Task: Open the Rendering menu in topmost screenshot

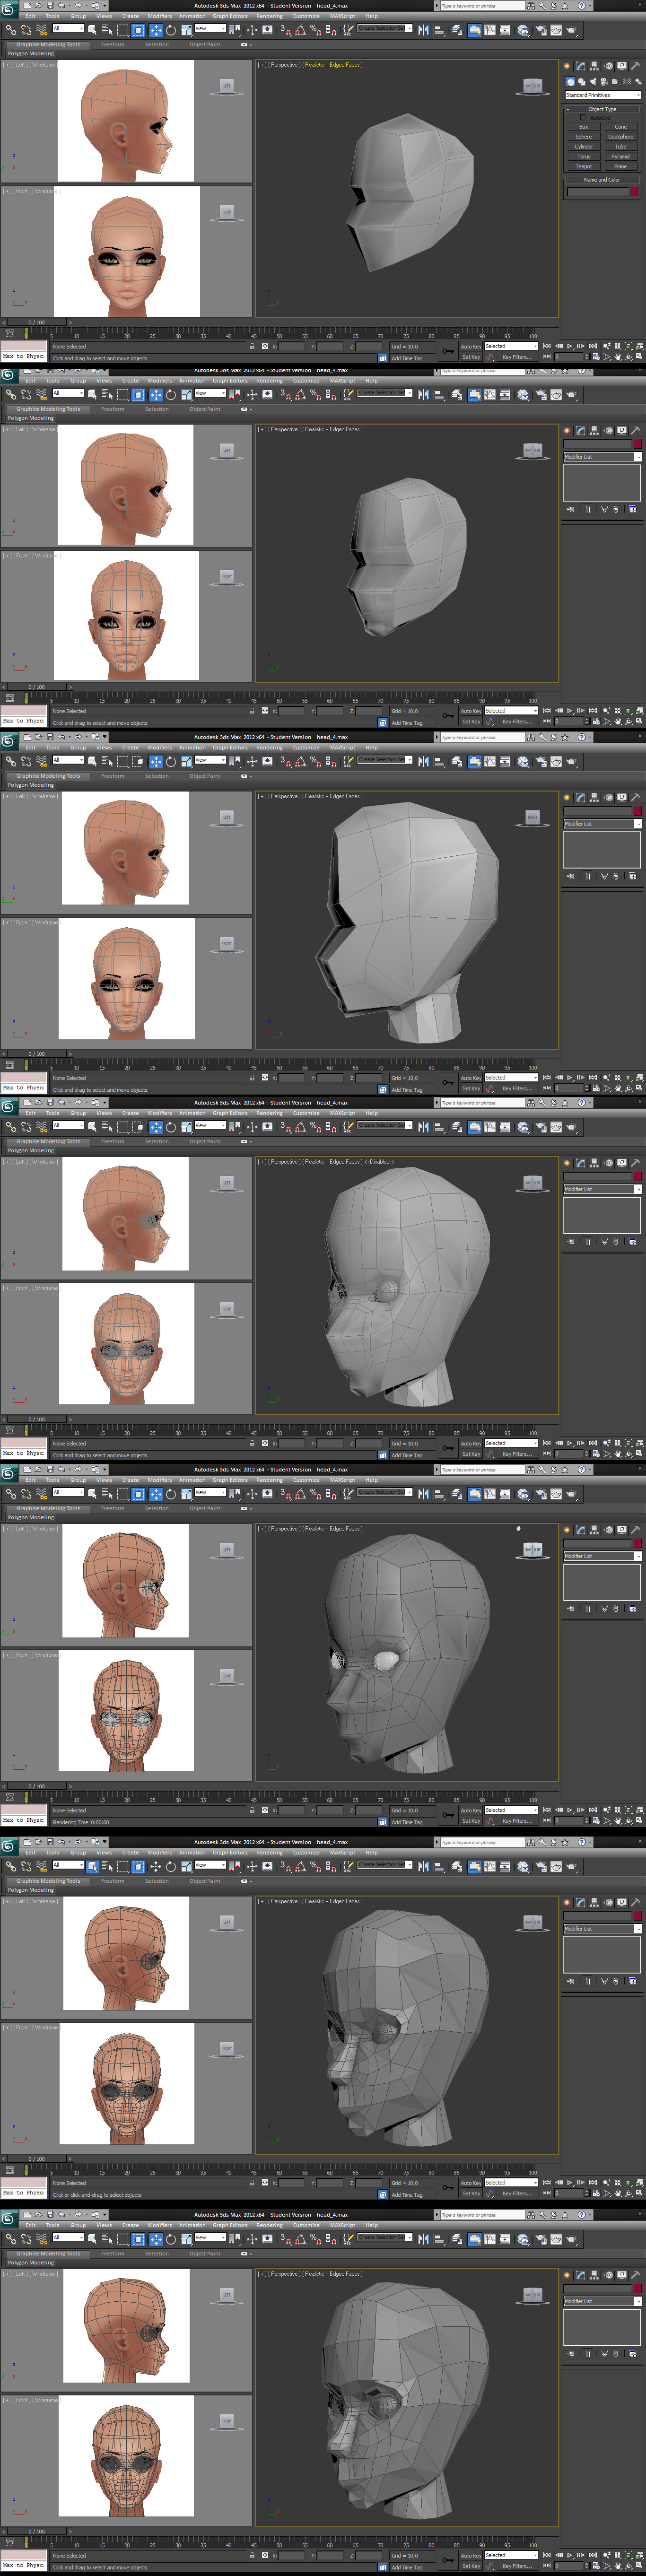Action: tap(269, 16)
